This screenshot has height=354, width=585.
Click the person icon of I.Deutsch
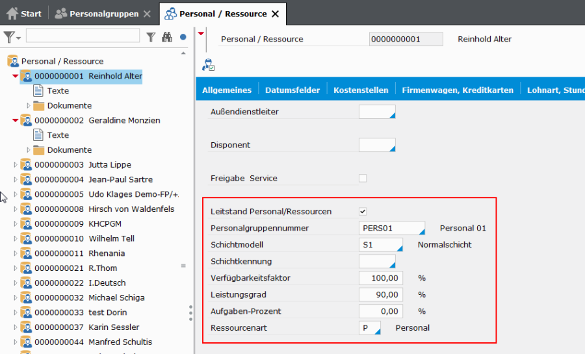point(26,283)
